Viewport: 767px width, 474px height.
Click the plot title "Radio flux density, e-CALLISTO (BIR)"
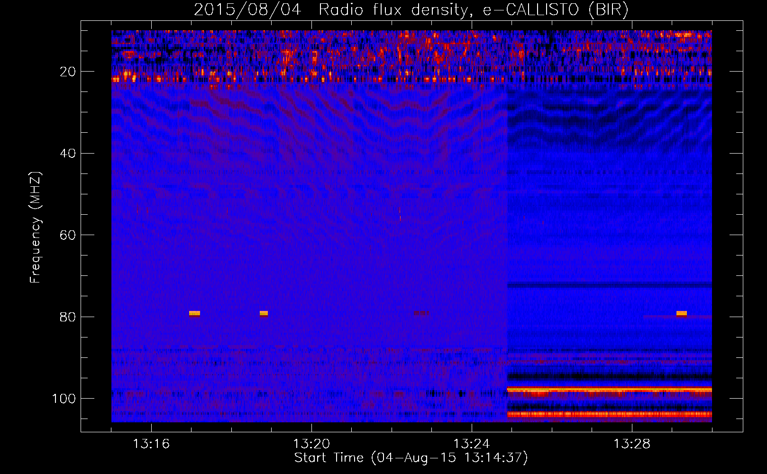coord(473,10)
